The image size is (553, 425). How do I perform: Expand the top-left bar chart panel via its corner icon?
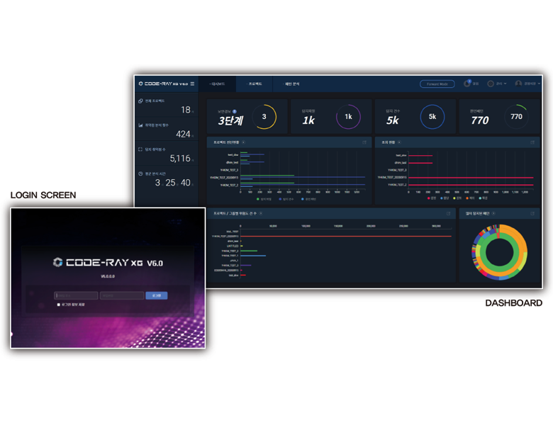[364, 142]
